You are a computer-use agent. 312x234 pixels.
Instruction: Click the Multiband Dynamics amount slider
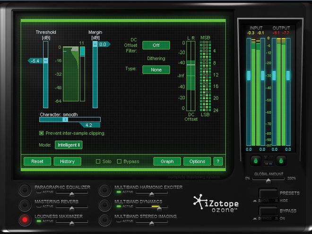tap(152, 208)
